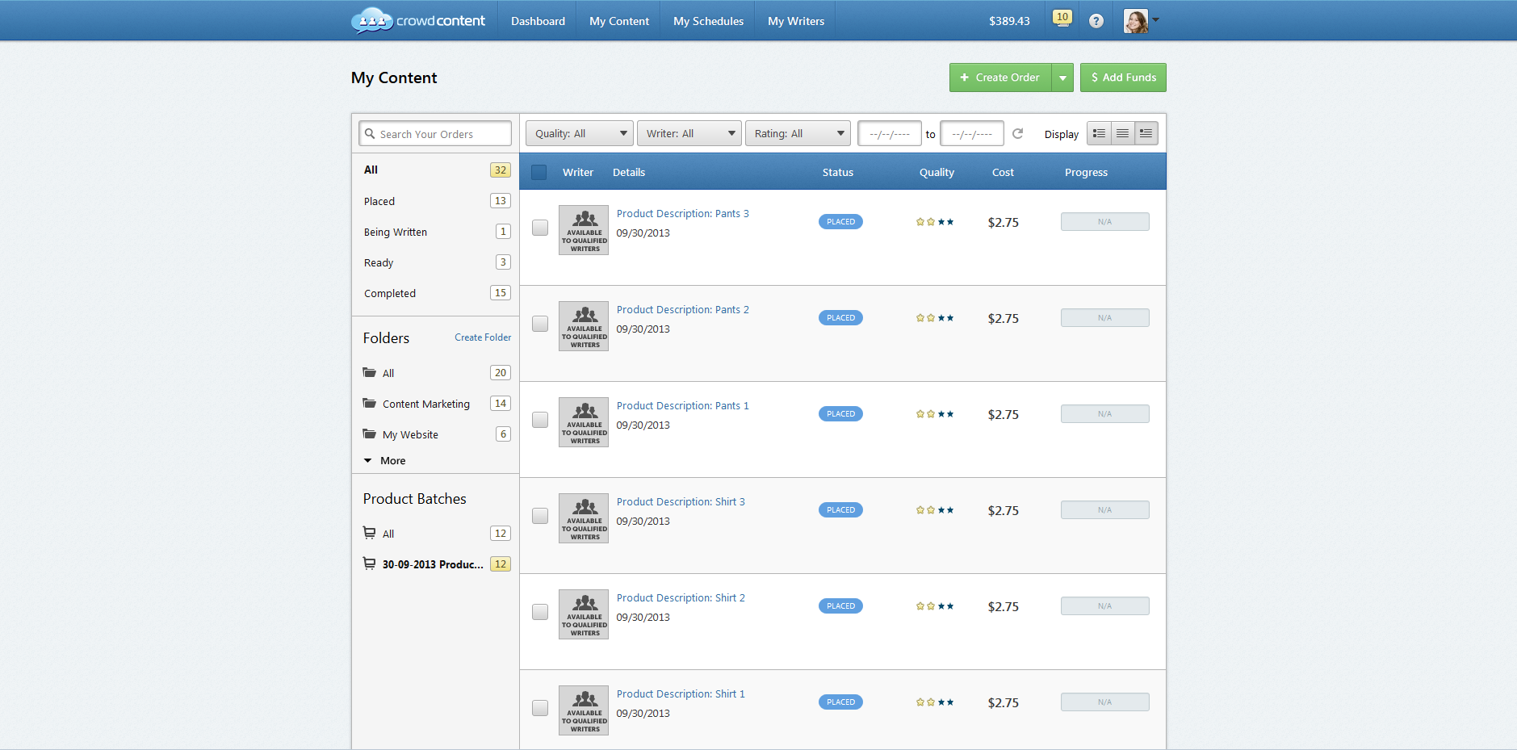Refresh the order list with the reload icon
Screen dimensions: 1517x750
(1017, 133)
